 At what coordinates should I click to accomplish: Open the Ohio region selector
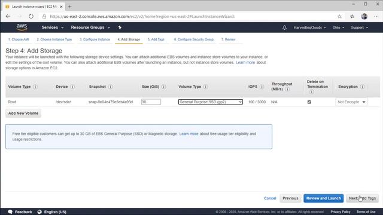(338, 27)
